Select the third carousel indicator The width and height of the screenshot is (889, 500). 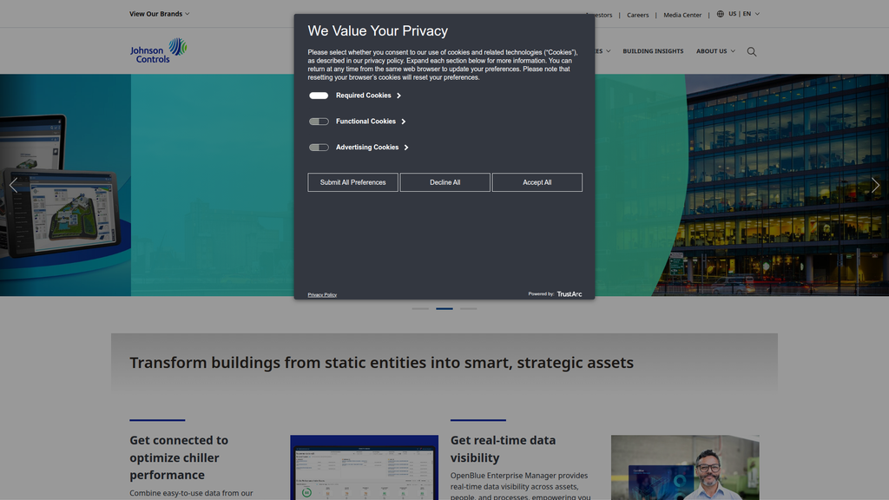pyautogui.click(x=468, y=309)
